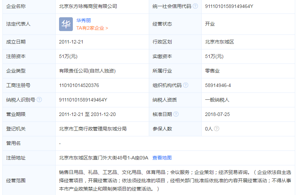Click 开业 business status value
The image size is (299, 195).
coord(210,24)
